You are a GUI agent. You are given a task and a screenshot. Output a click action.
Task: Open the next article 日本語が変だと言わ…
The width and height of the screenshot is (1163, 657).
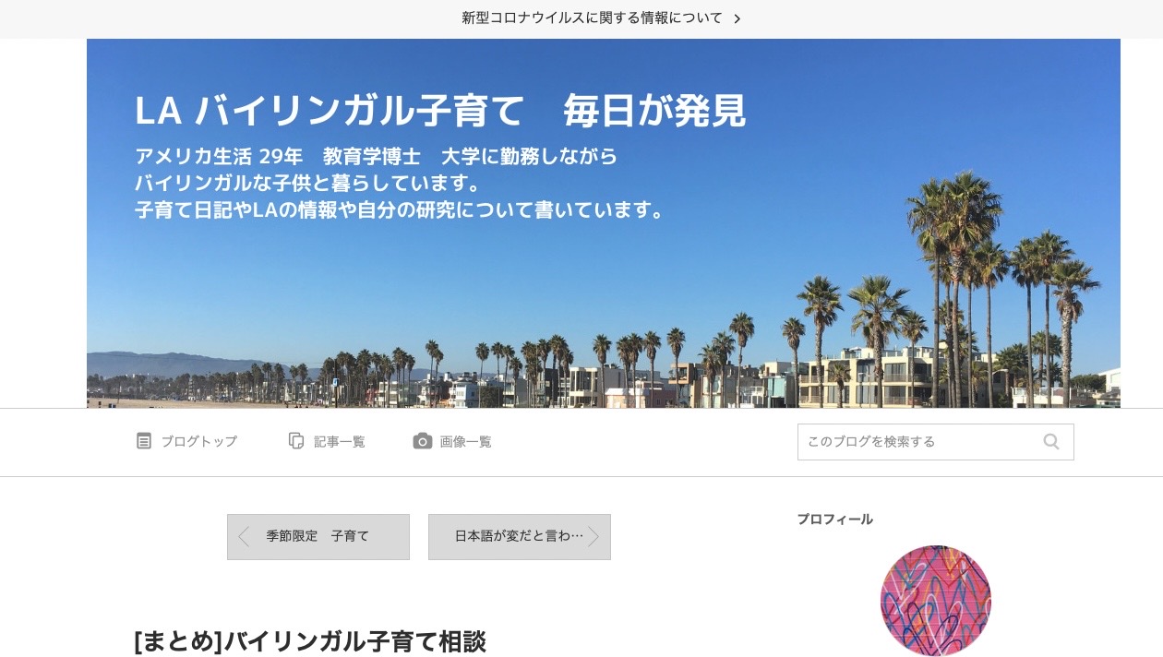tap(520, 537)
